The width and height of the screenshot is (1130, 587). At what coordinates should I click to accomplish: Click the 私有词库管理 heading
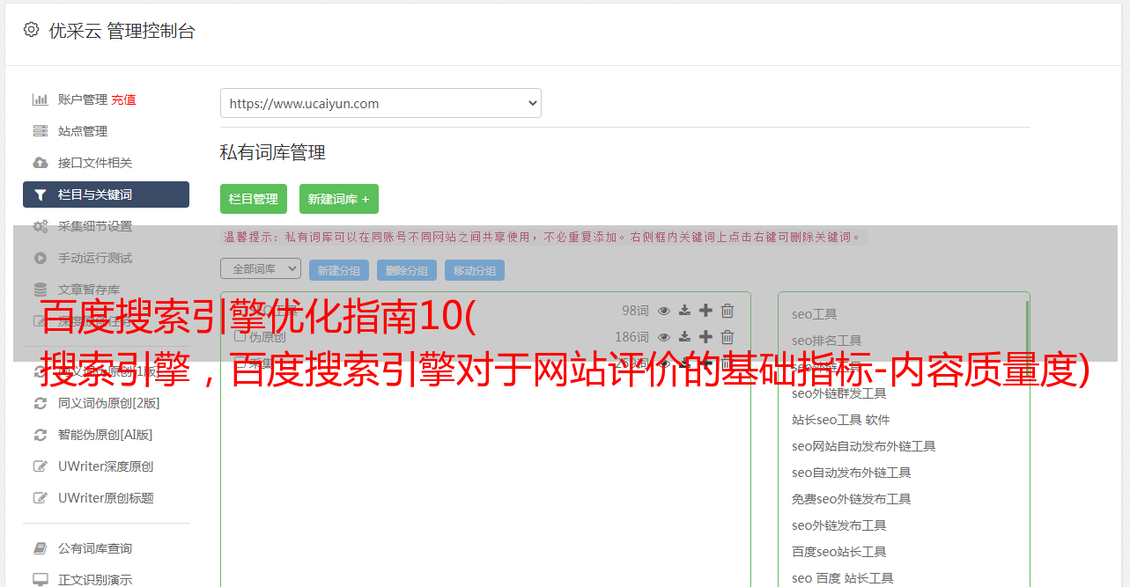coord(273,152)
